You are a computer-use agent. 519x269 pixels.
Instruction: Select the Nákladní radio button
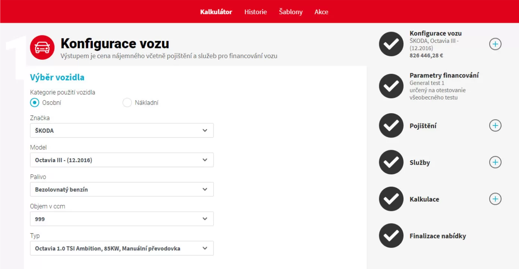click(127, 102)
